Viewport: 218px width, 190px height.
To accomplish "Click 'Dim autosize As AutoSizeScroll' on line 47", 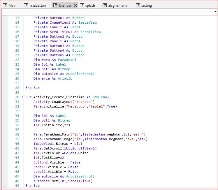I will click(64, 176).
